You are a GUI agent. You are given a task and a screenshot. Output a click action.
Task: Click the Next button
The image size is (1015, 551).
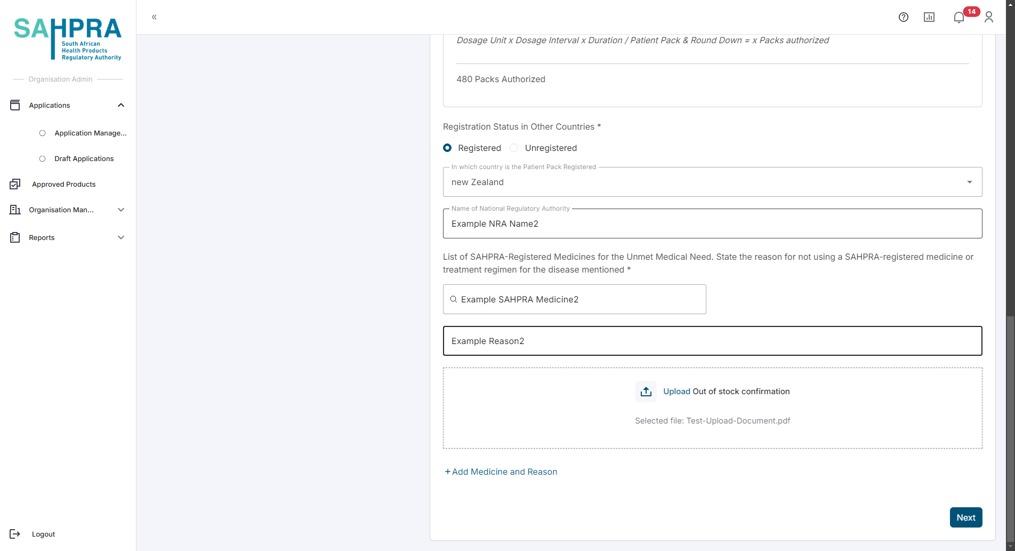(965, 517)
